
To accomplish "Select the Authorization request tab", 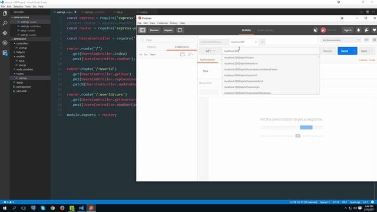I will (x=207, y=59).
